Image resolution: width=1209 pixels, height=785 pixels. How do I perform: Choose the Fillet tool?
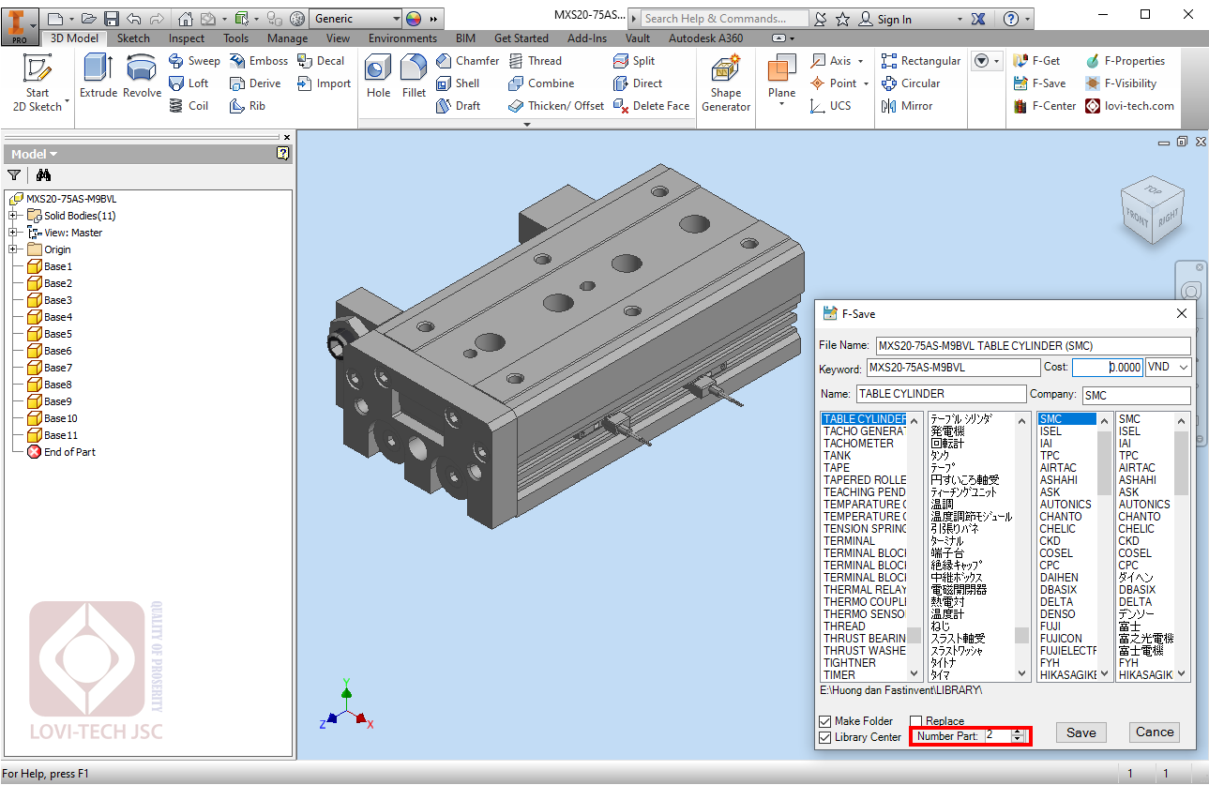pyautogui.click(x=414, y=77)
